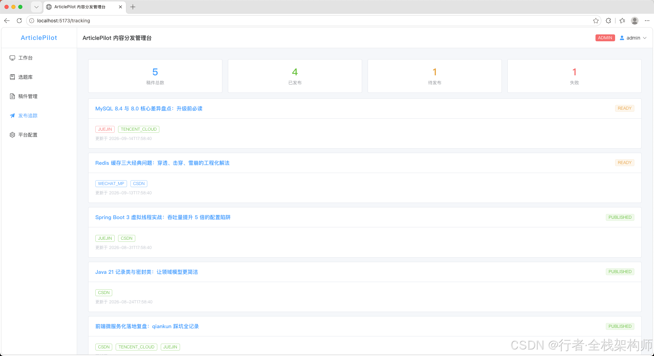Screen dimensions: 654x356
Task: Click the browser back arrow
Action: 7,21
